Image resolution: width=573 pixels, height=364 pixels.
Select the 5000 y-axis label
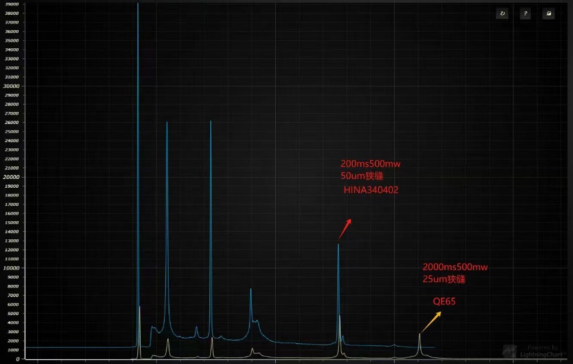13,314
